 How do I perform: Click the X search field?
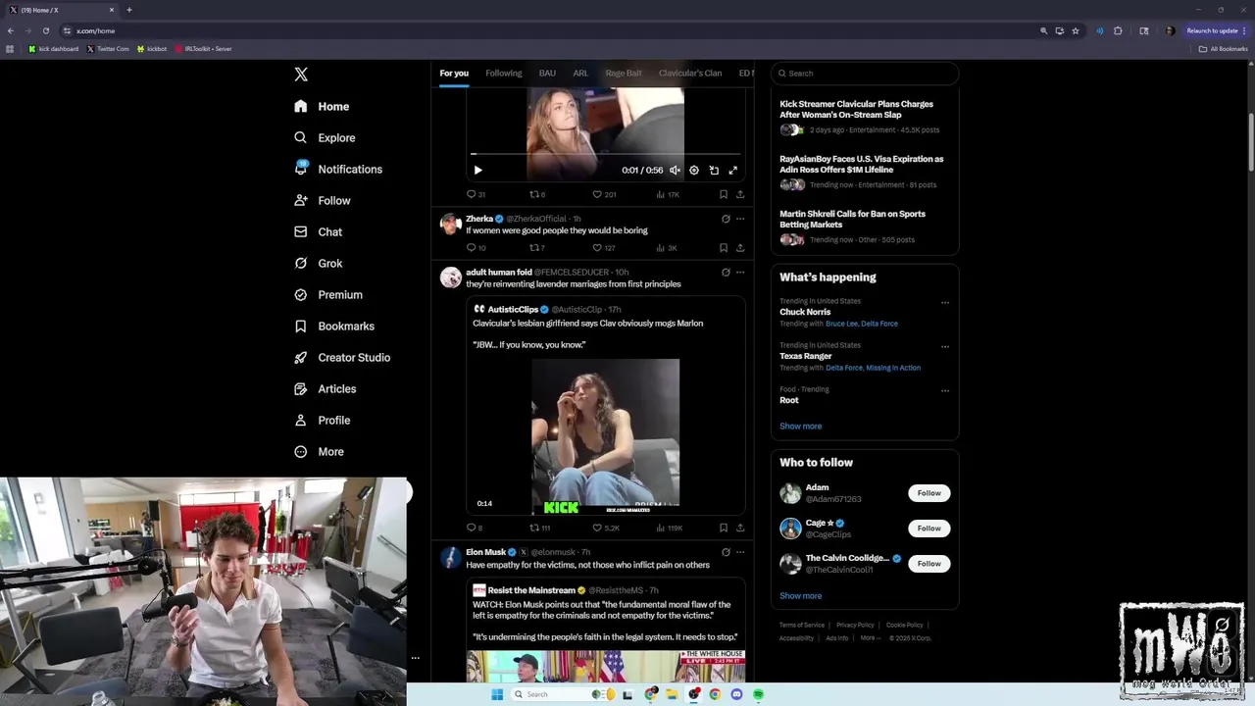tap(865, 74)
